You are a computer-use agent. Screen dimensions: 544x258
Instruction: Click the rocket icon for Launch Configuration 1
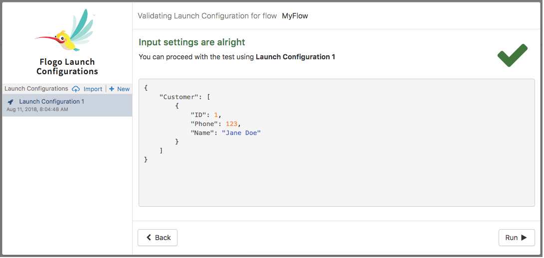click(10, 102)
